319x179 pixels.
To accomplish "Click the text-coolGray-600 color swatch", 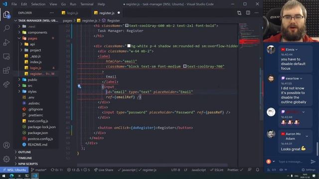I will (127, 25).
